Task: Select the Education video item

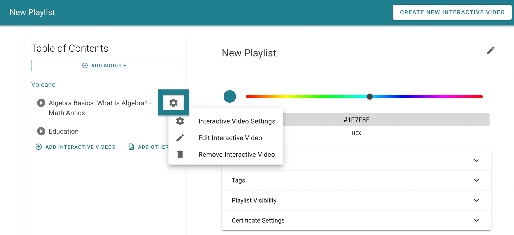Action: click(64, 131)
